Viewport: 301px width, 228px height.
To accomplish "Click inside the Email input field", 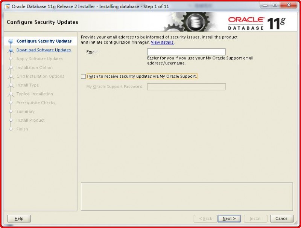I will click(186, 52).
